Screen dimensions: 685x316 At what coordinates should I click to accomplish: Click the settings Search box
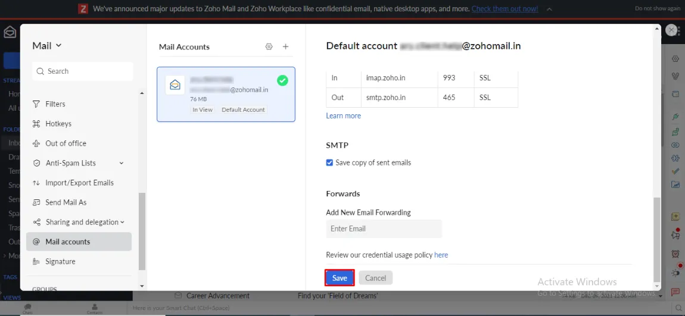pyautogui.click(x=82, y=71)
